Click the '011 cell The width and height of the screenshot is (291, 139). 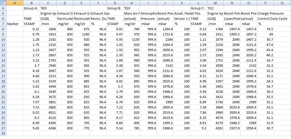(x=215, y=8)
